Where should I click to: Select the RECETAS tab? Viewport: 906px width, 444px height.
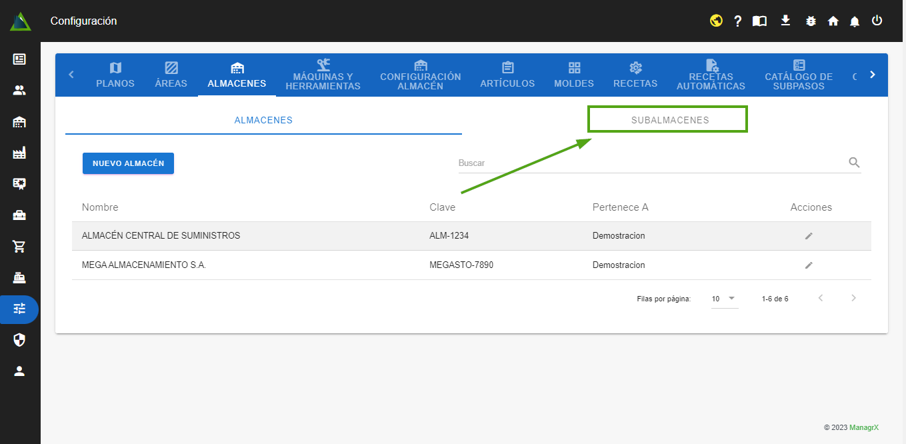click(635, 75)
